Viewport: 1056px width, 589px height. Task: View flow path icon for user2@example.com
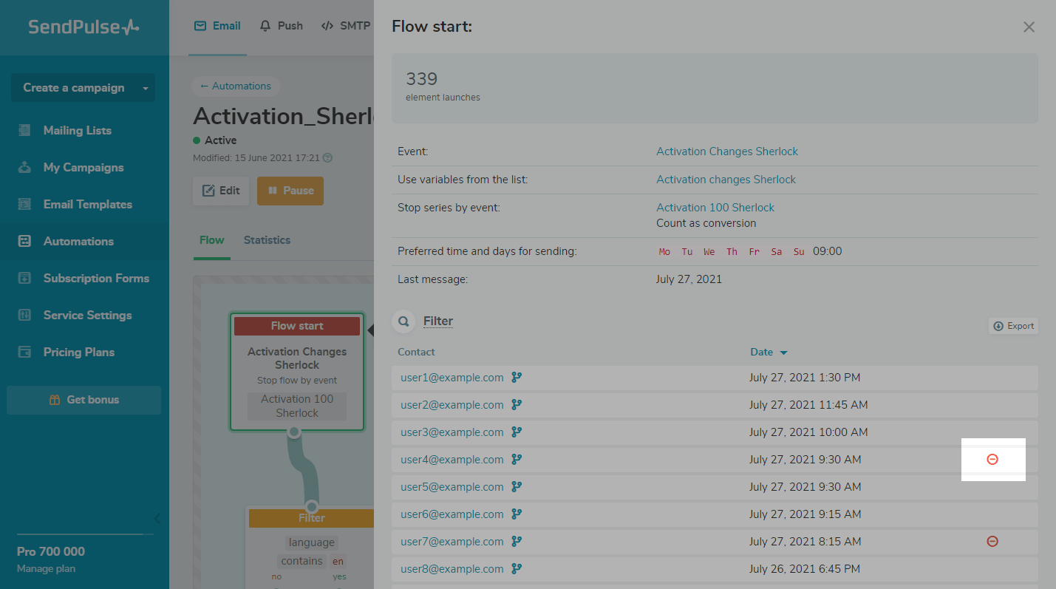(517, 404)
